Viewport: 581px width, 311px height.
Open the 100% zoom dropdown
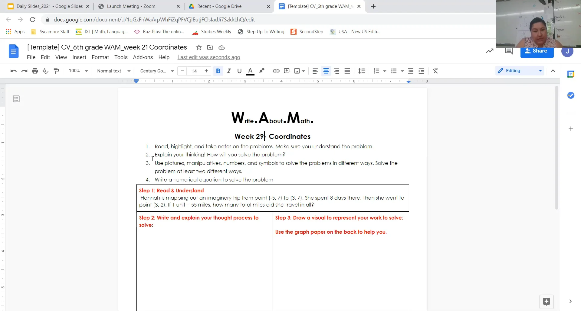(x=78, y=71)
